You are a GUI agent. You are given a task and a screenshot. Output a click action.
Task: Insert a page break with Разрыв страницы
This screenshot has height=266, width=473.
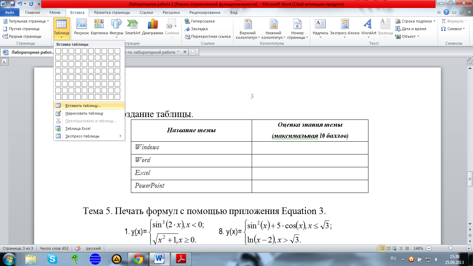click(22, 36)
